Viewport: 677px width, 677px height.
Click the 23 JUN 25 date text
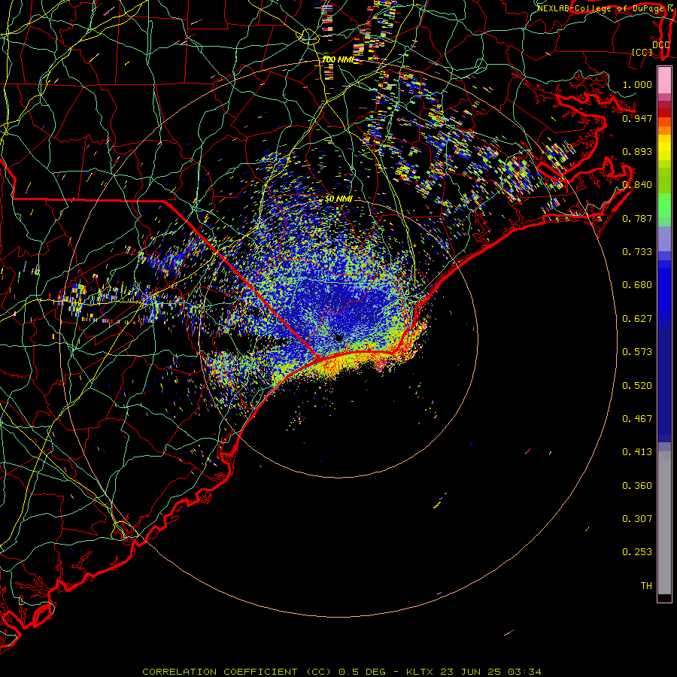[x=471, y=672]
